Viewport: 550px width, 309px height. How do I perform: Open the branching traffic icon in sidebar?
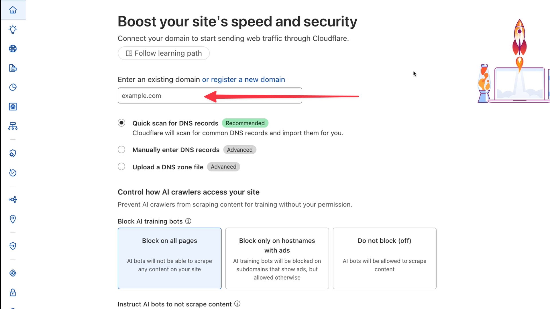13,200
